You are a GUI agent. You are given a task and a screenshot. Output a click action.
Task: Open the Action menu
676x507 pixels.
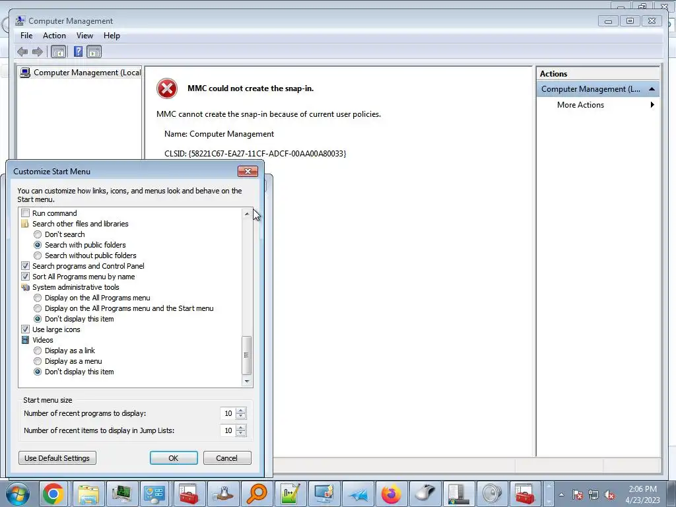pos(54,36)
